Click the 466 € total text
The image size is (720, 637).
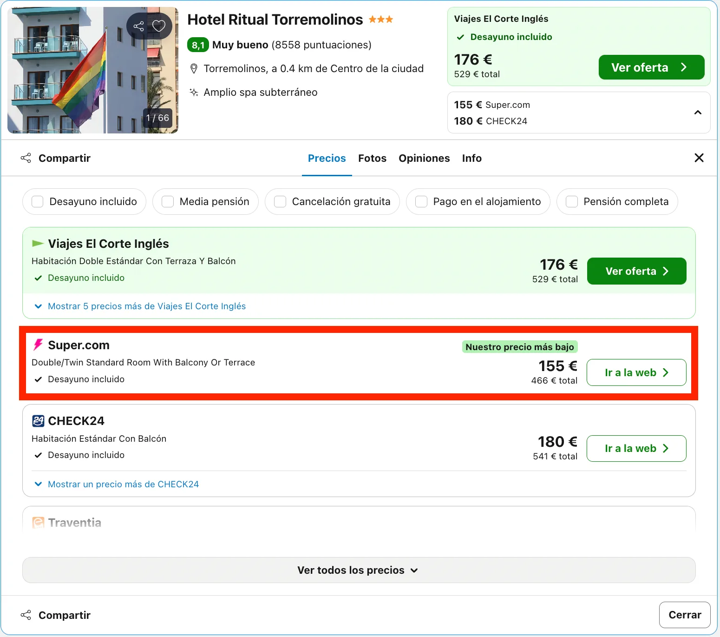tap(554, 380)
